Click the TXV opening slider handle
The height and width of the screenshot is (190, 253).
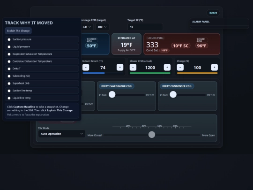coord(152,135)
